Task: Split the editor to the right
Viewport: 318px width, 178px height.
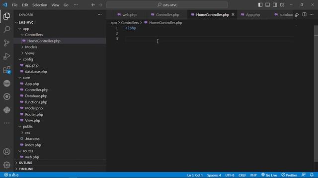Action: pos(304,14)
